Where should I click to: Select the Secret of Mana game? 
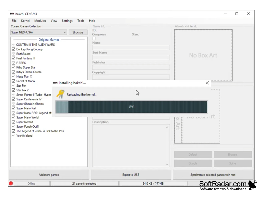[25, 81]
